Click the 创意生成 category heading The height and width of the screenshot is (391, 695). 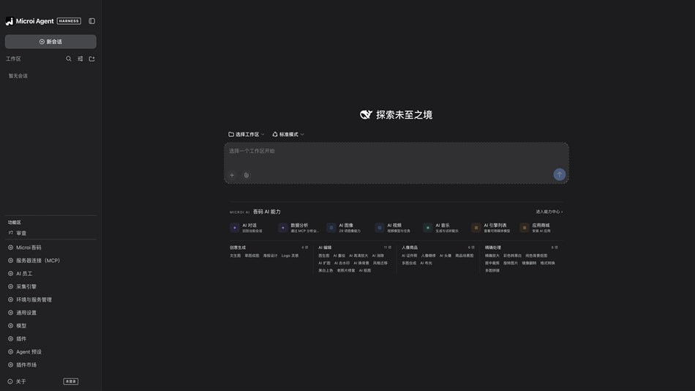coord(238,247)
